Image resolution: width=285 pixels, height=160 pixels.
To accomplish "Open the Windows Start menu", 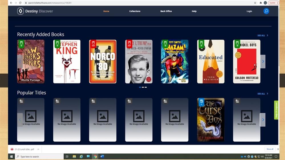I will click(x=11, y=157).
